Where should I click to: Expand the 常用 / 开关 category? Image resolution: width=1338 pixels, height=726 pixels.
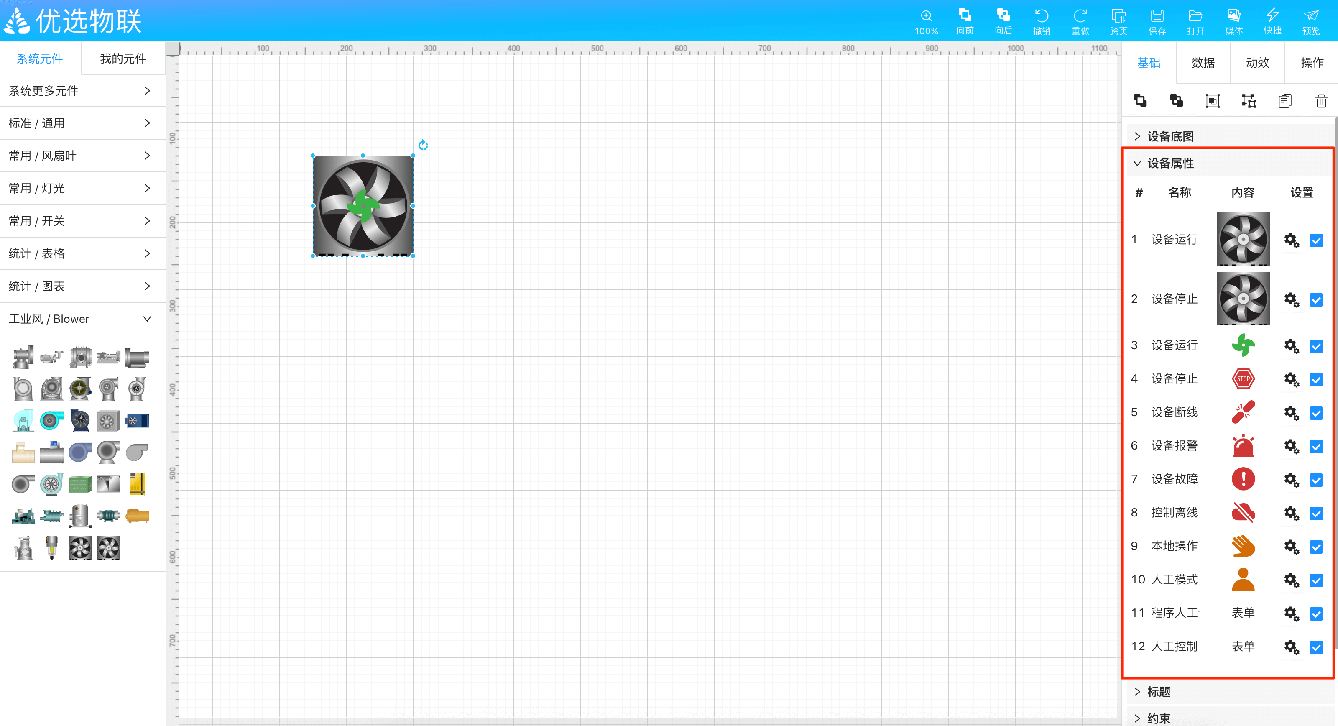83,221
